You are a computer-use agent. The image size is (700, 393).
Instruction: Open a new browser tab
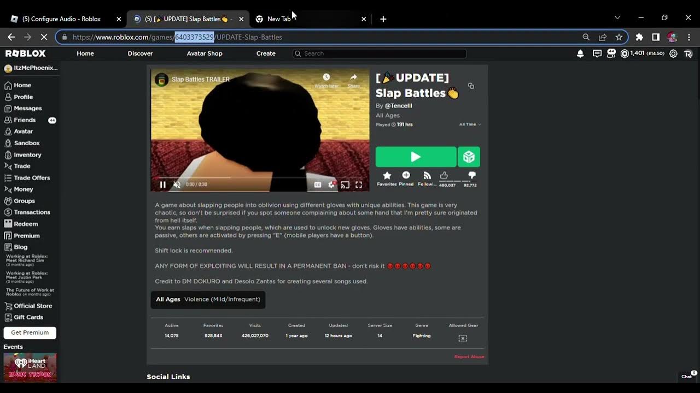pos(383,19)
